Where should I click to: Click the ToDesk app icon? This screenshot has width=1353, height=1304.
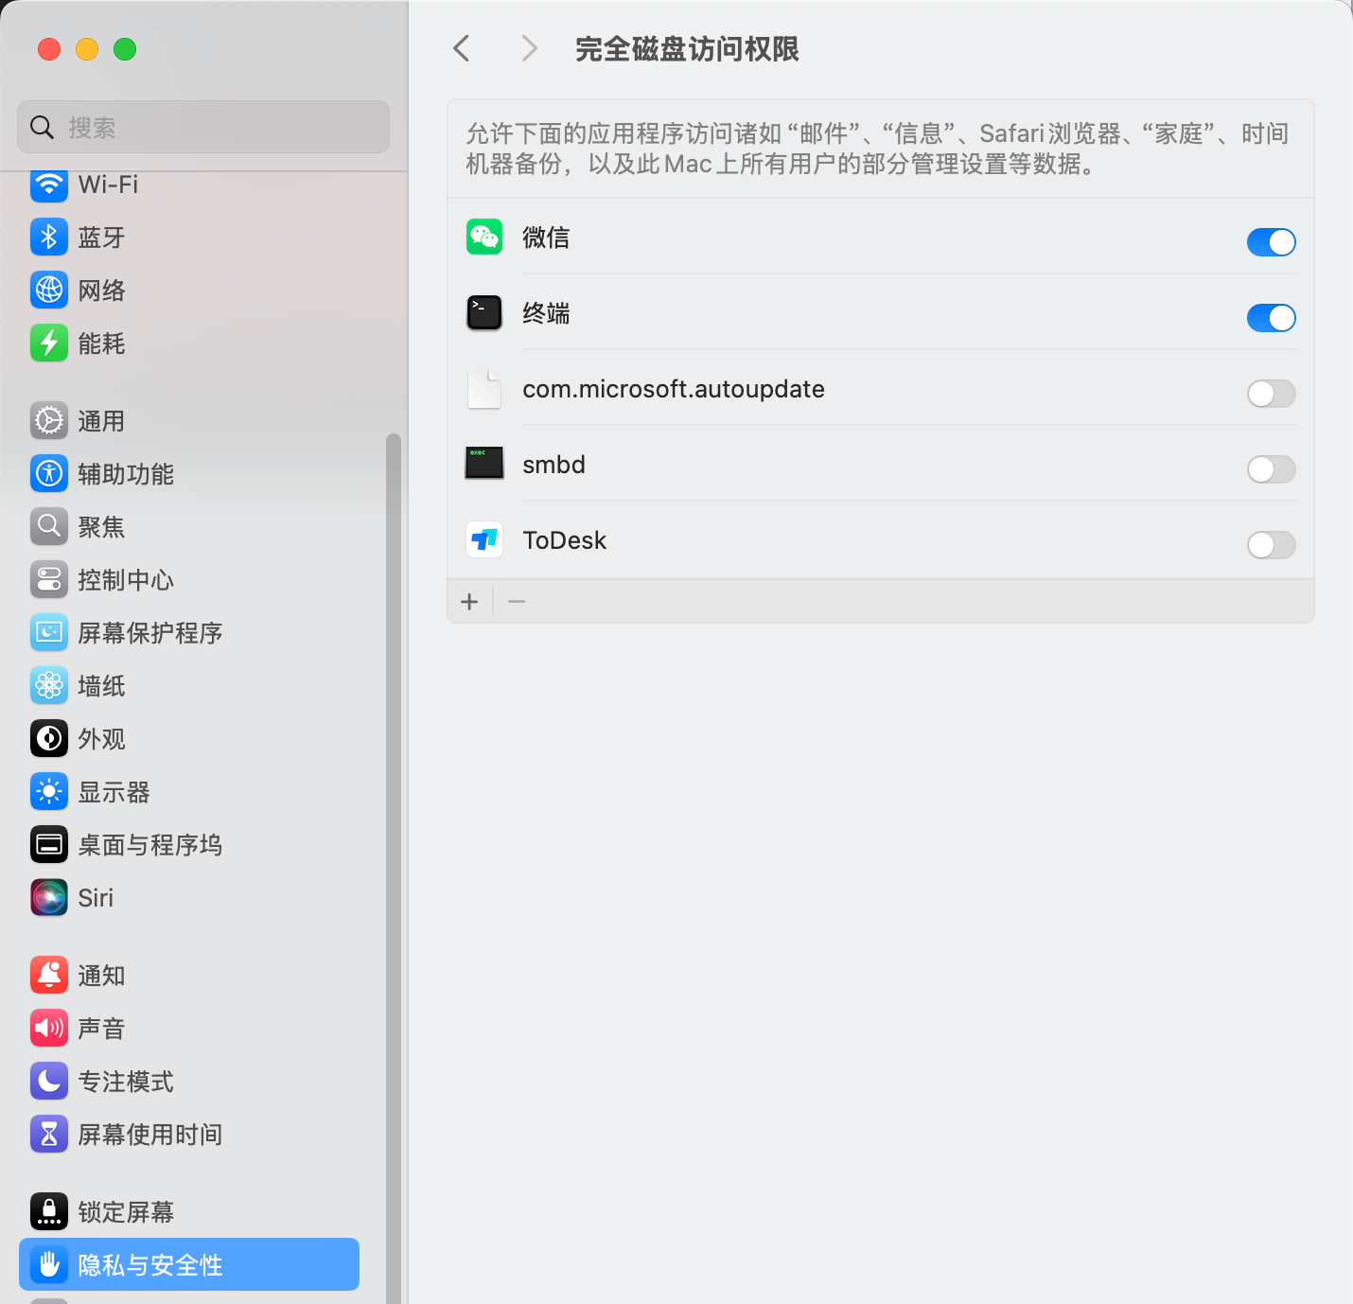[483, 540]
